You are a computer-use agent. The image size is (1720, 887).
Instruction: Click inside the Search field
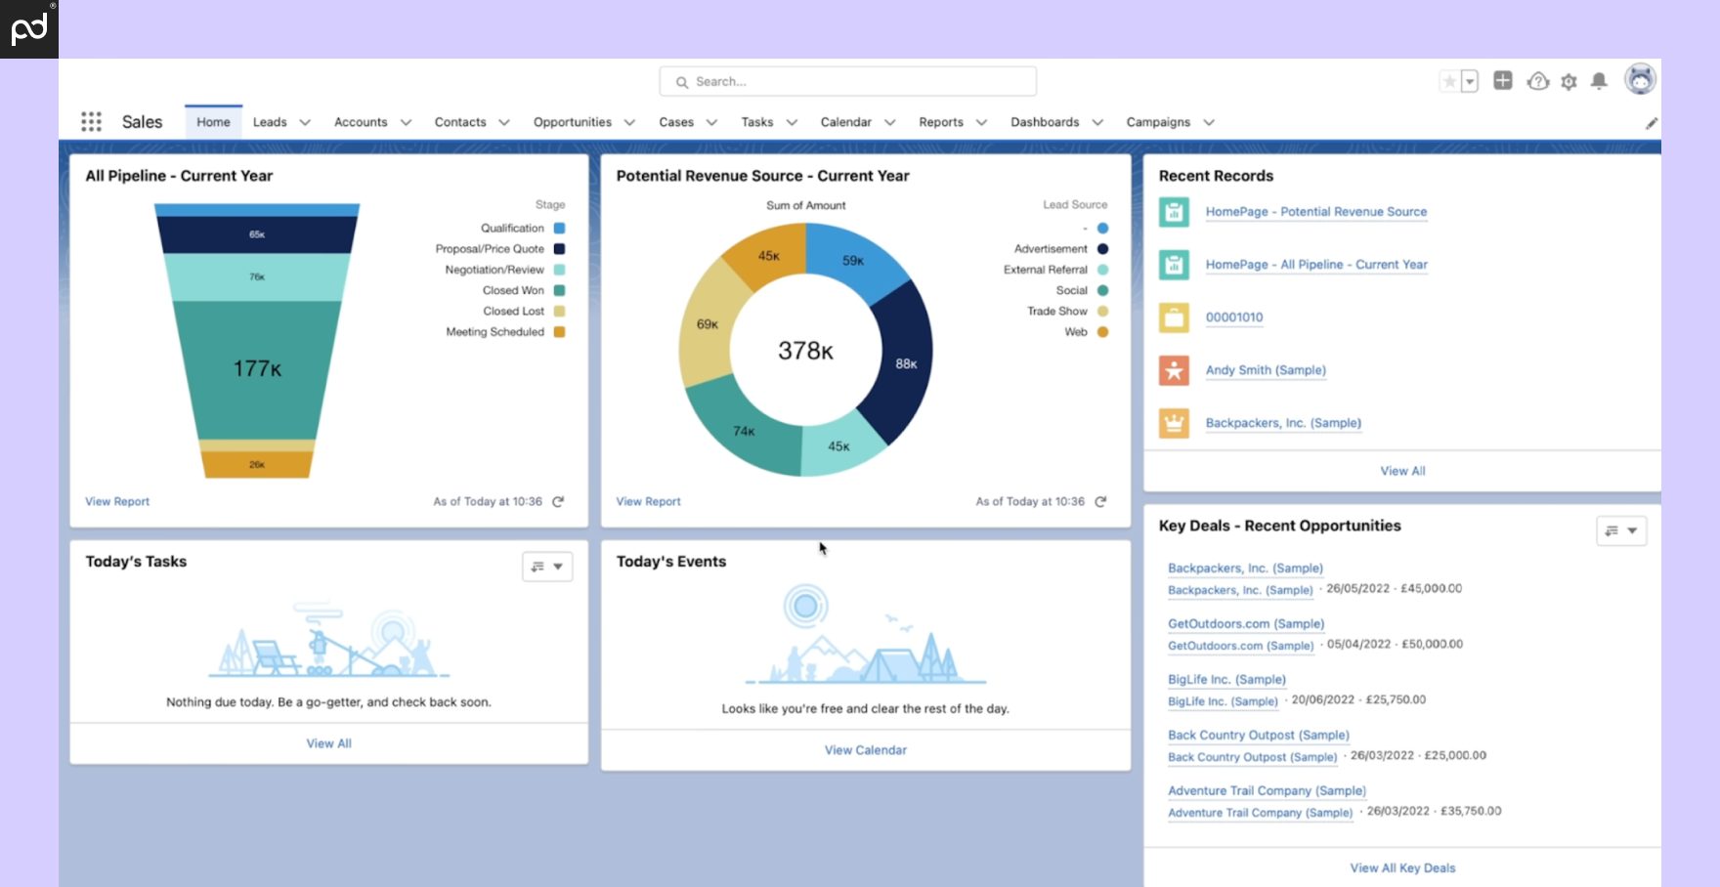click(847, 81)
